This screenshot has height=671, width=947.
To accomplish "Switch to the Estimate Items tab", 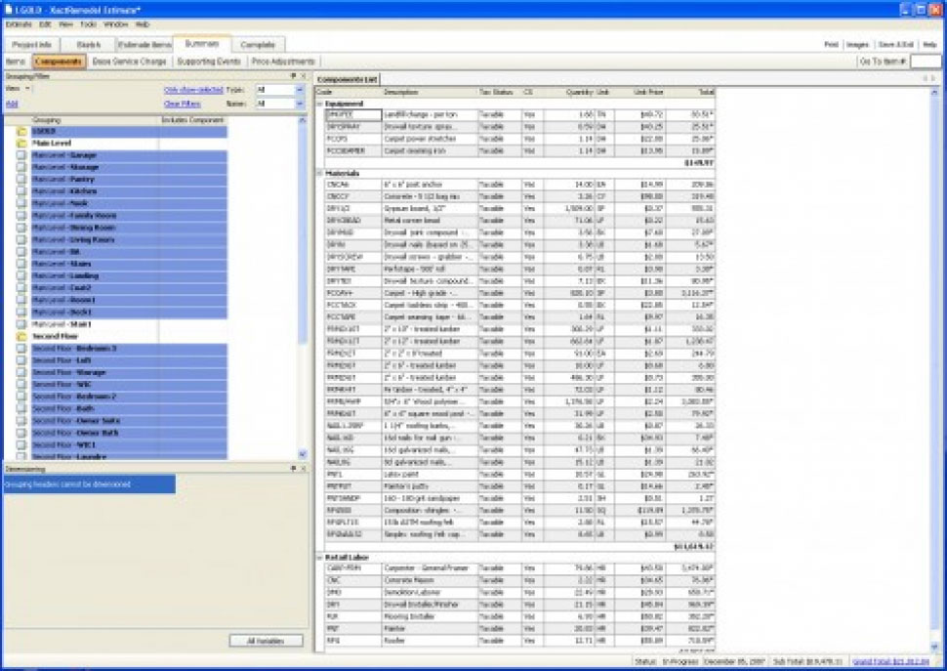I will tap(144, 45).
